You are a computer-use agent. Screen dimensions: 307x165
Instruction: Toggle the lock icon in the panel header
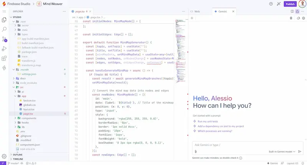[297, 12]
